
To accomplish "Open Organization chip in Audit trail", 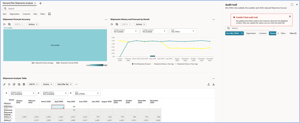I will (x=251, y=33).
